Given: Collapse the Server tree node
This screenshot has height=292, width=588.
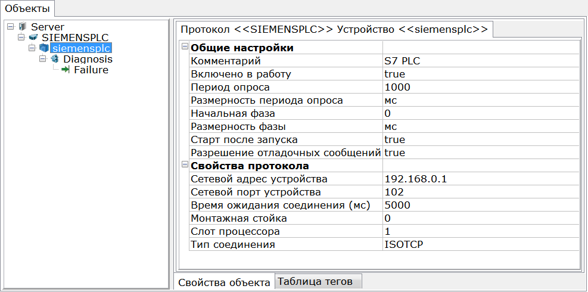Looking at the screenshot, I should click(x=10, y=27).
